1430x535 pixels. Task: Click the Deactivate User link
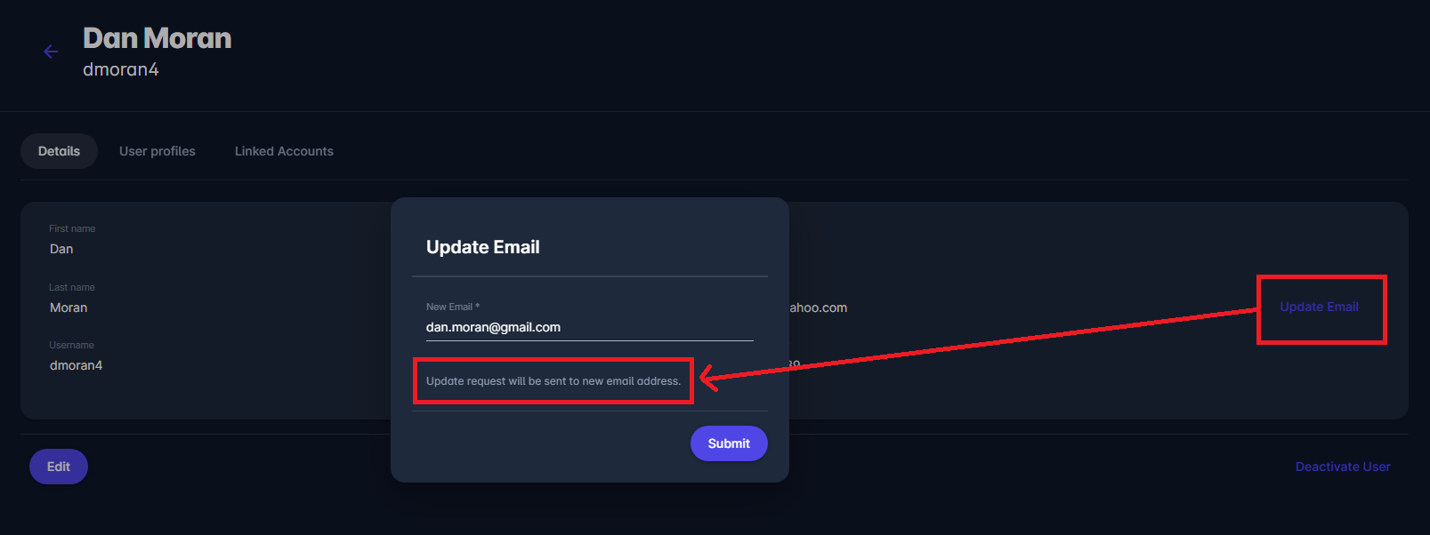tap(1342, 467)
